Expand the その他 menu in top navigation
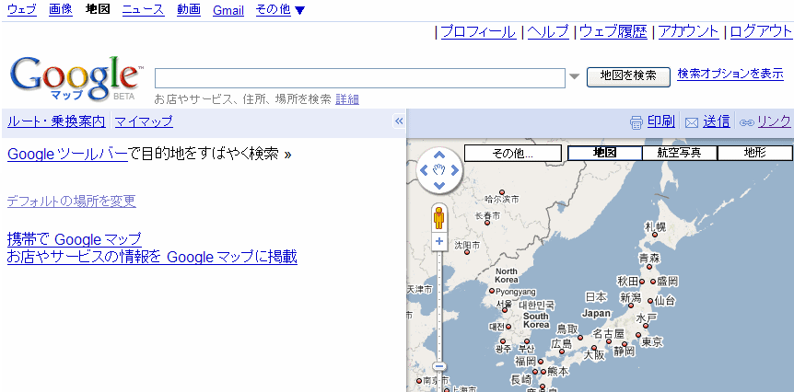The height and width of the screenshot is (392, 794). [x=281, y=9]
